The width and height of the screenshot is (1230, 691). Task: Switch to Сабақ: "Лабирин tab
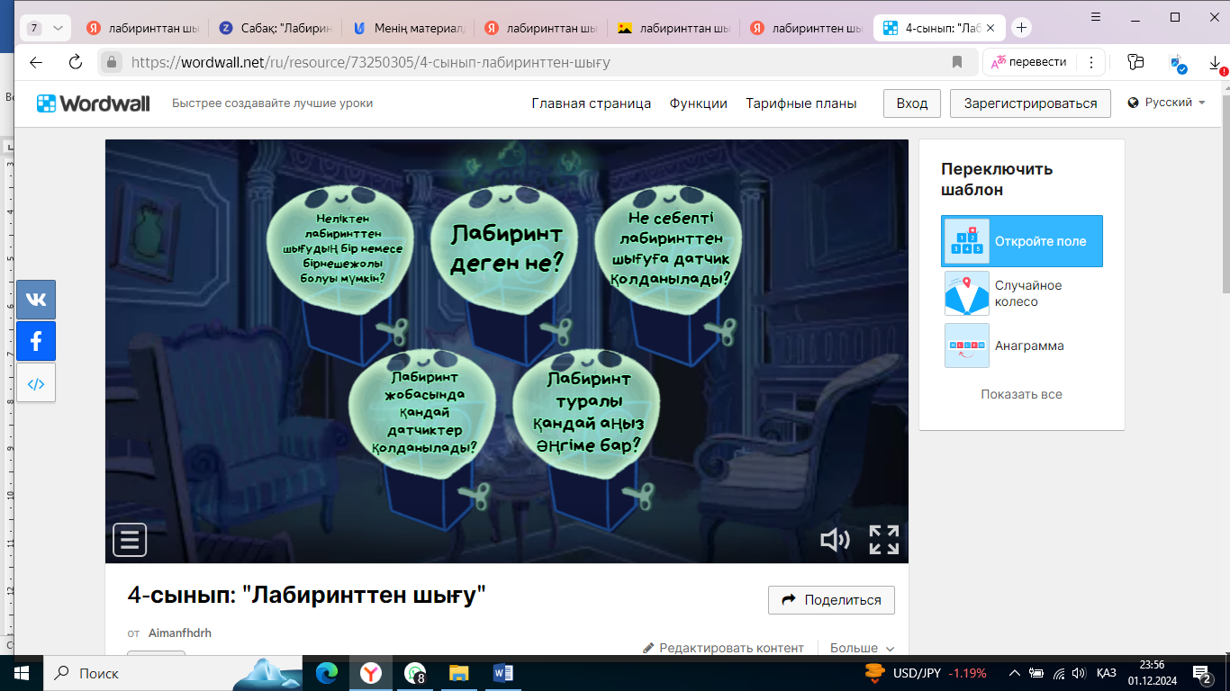point(276,28)
